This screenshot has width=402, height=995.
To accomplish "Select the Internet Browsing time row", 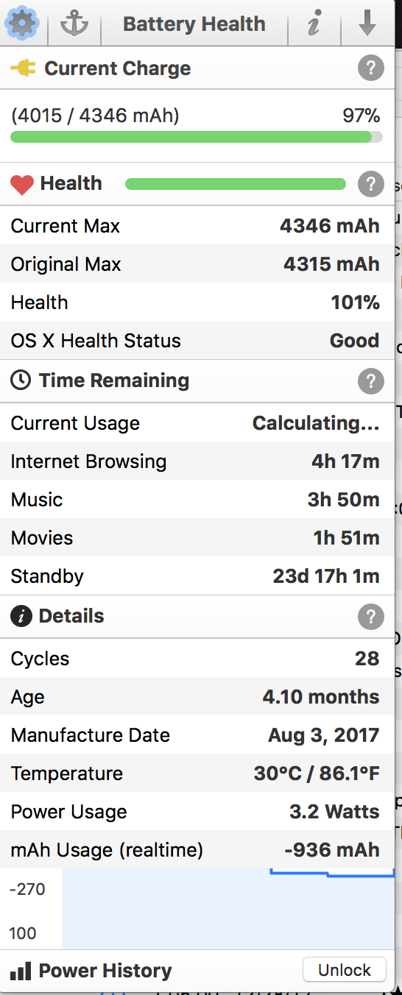I will [x=197, y=461].
